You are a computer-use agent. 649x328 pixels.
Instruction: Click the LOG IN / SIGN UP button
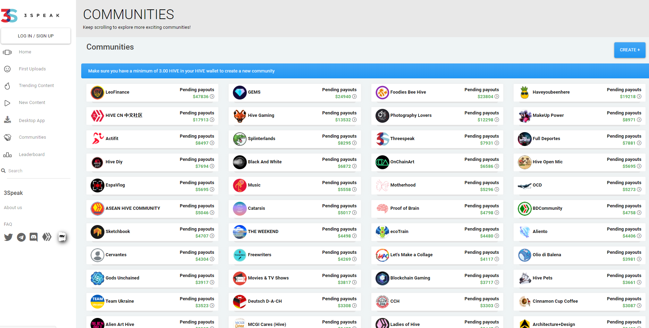pos(36,36)
